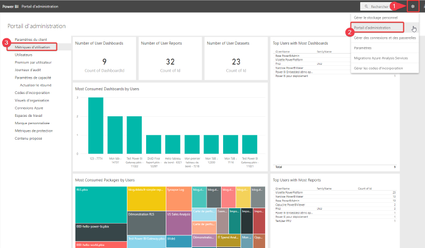
Task: Click the 'Mon TdB - 7116' bar
Action: (x=231, y=144)
